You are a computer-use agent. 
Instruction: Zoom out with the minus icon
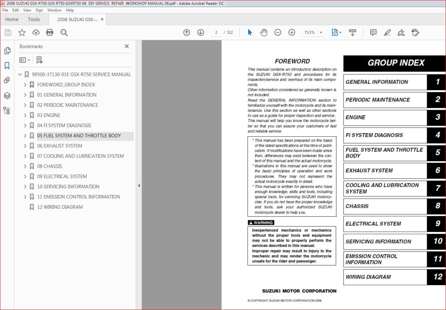tap(277, 32)
